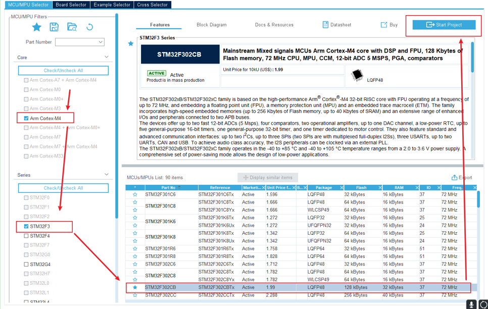
Task: Check the STM32F4 series checkbox
Action: tap(26, 236)
